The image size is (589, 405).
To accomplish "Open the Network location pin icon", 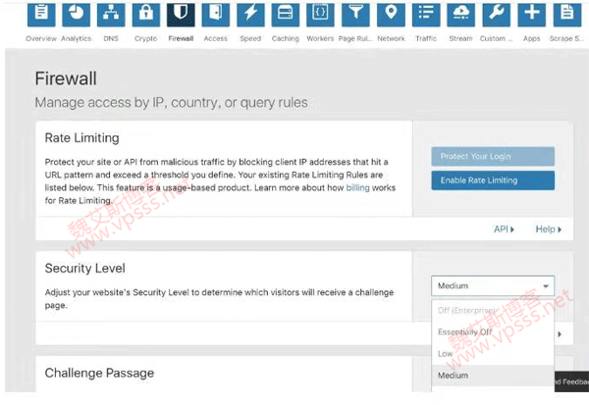I will pos(391,14).
